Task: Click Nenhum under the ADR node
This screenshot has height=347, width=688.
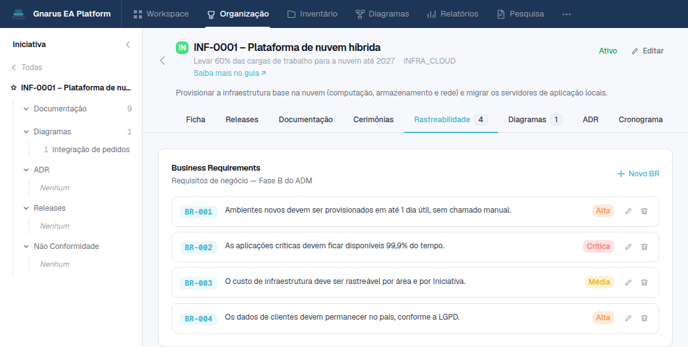Action: pos(55,188)
